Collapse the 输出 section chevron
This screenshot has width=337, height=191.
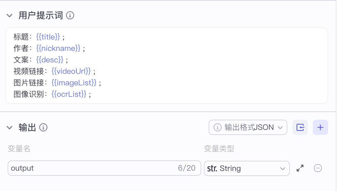[10, 128]
